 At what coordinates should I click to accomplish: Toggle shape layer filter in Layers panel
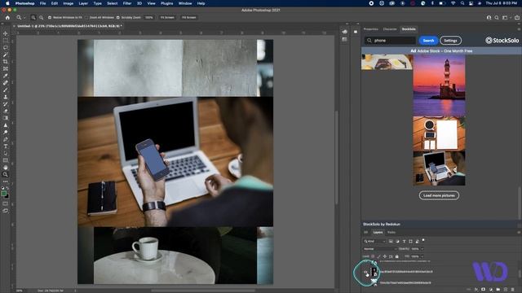coord(410,241)
